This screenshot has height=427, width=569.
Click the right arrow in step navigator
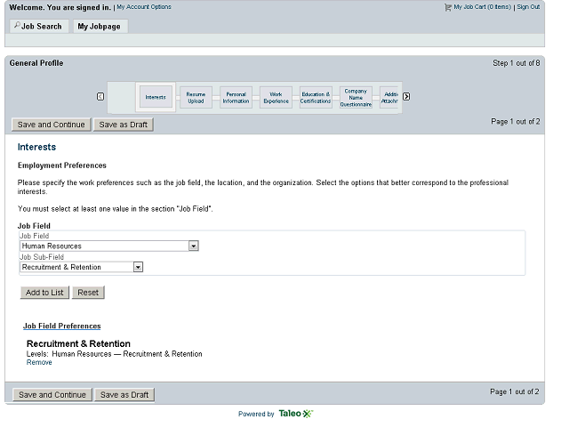406,97
